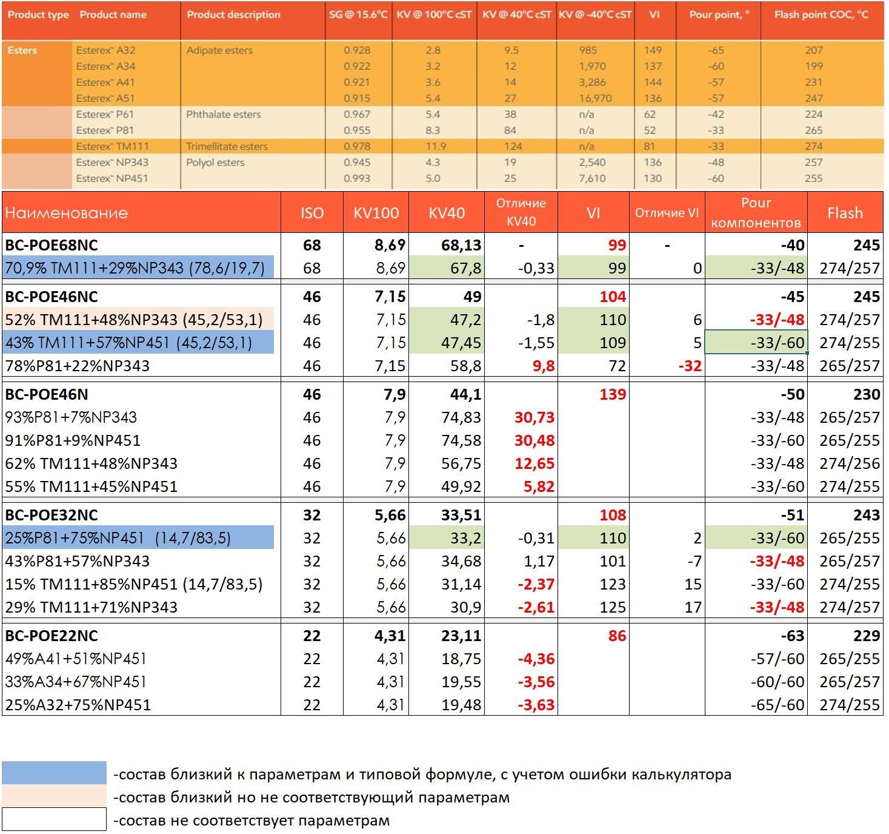Click the 'Отличие VI' header cell
Viewport: 889px width, 834px height.
(x=667, y=213)
